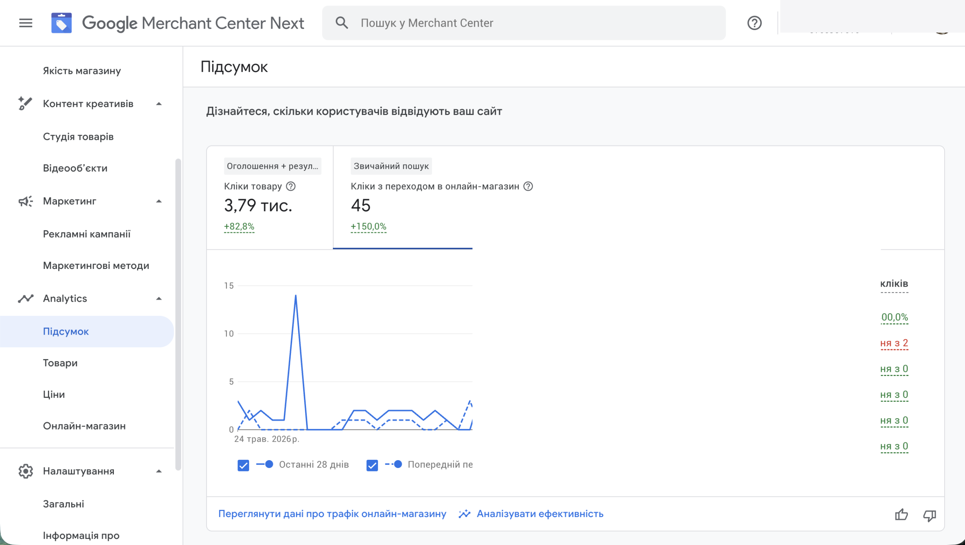
Task: Open the info icon next to Кліки з переходом
Action: pyautogui.click(x=528, y=186)
